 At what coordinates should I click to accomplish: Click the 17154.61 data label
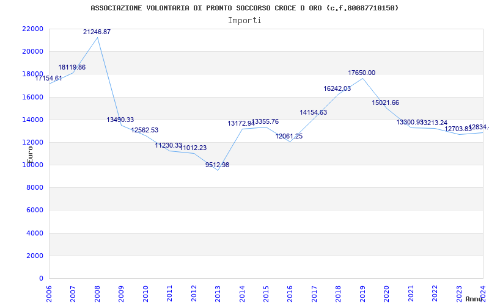48,79
